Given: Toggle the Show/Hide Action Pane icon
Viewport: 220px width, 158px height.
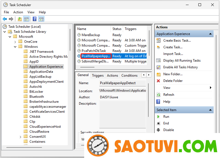Looking at the screenshot, I should pos(41,19).
